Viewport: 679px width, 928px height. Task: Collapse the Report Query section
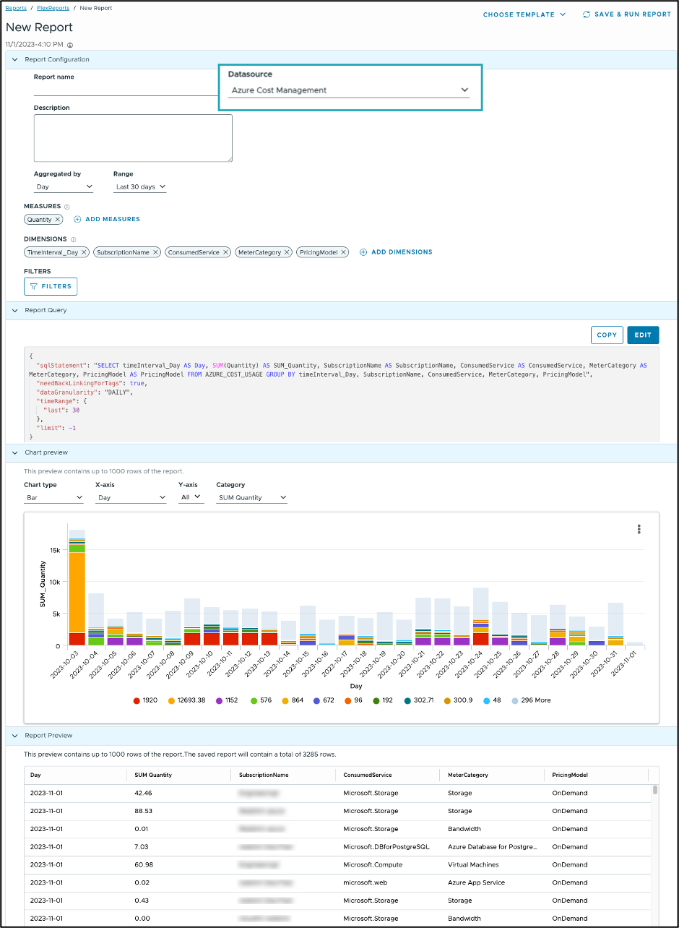[14, 310]
